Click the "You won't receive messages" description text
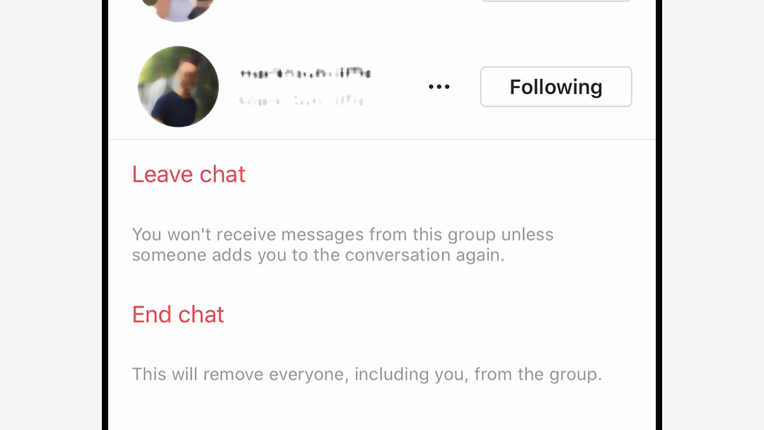764x430 pixels. 343,245
